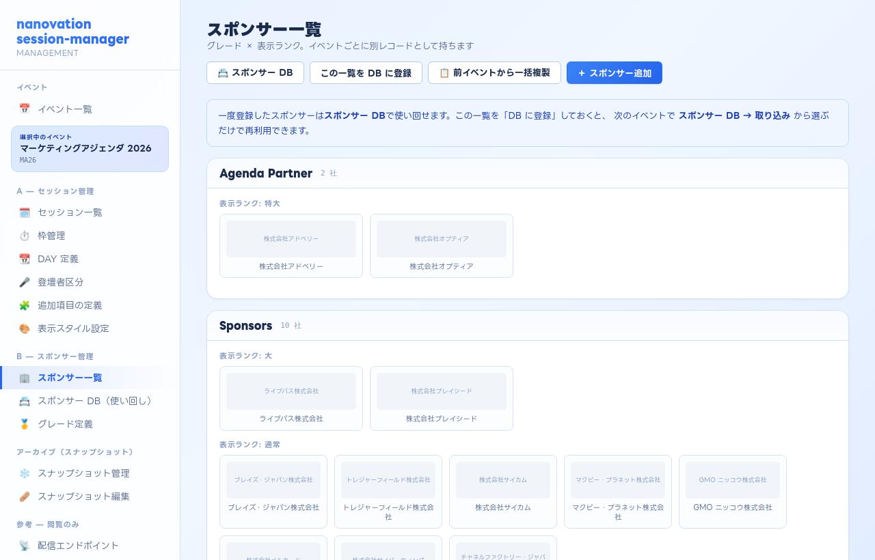
Task: Open the 株式会社アドベリー sponsor card
Action: (x=291, y=246)
